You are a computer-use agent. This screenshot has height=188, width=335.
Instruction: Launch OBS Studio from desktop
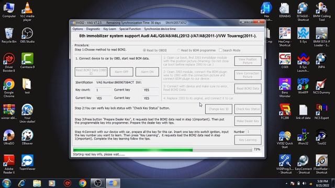(x=27, y=36)
